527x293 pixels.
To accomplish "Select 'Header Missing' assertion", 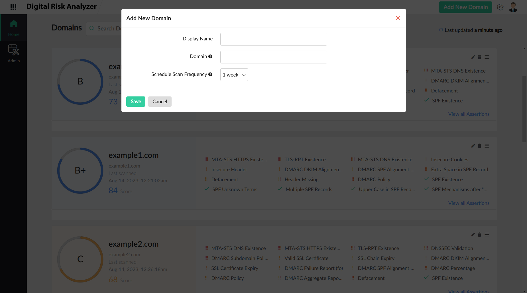I will pyautogui.click(x=302, y=179).
